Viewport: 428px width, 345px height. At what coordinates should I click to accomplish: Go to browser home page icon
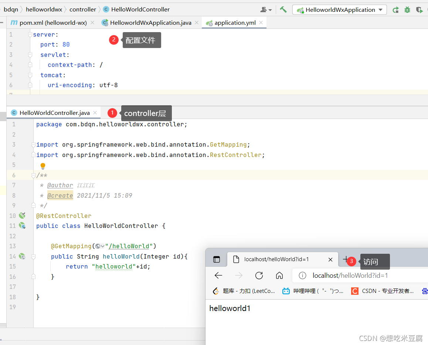[x=279, y=276]
